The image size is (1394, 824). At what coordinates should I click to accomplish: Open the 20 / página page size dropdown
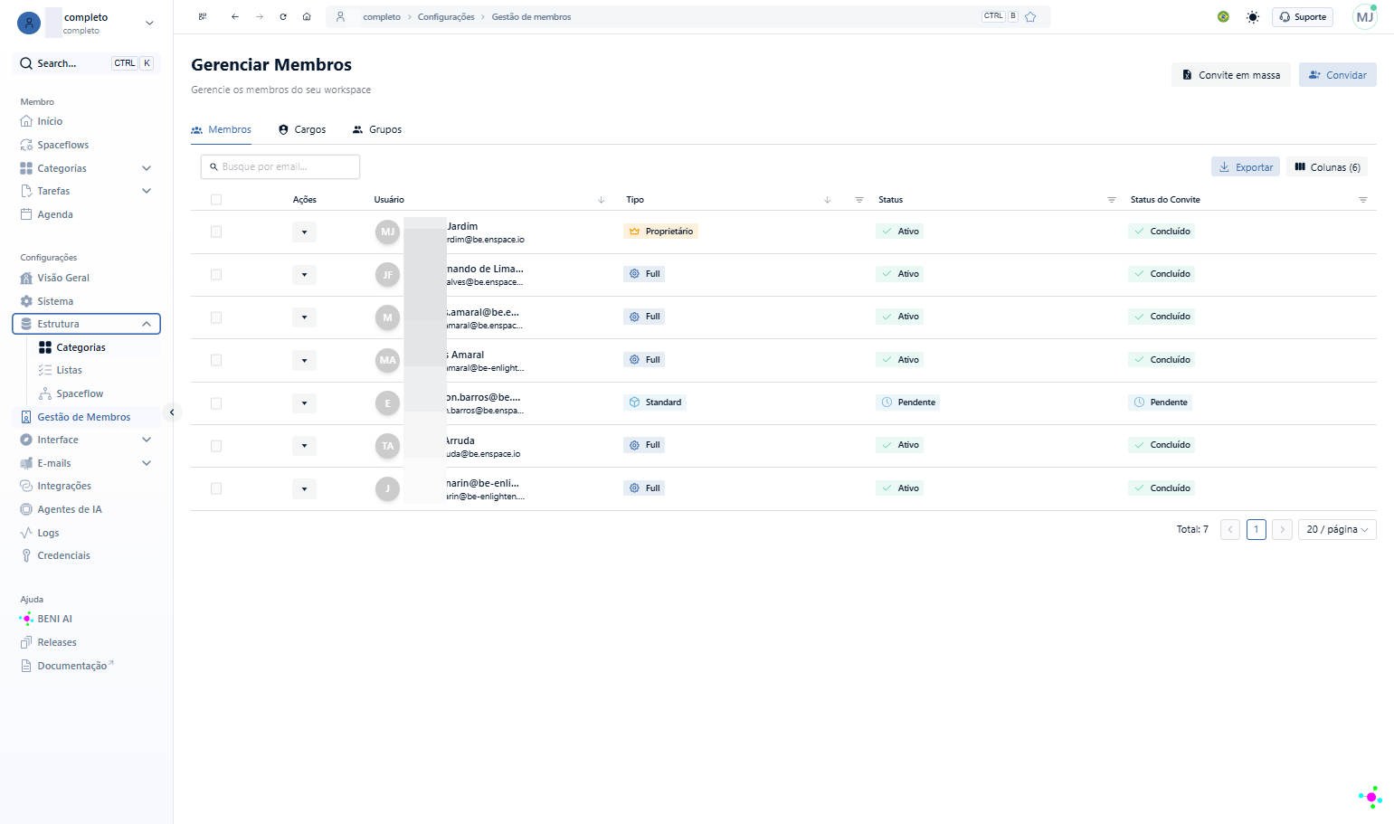[1337, 530]
